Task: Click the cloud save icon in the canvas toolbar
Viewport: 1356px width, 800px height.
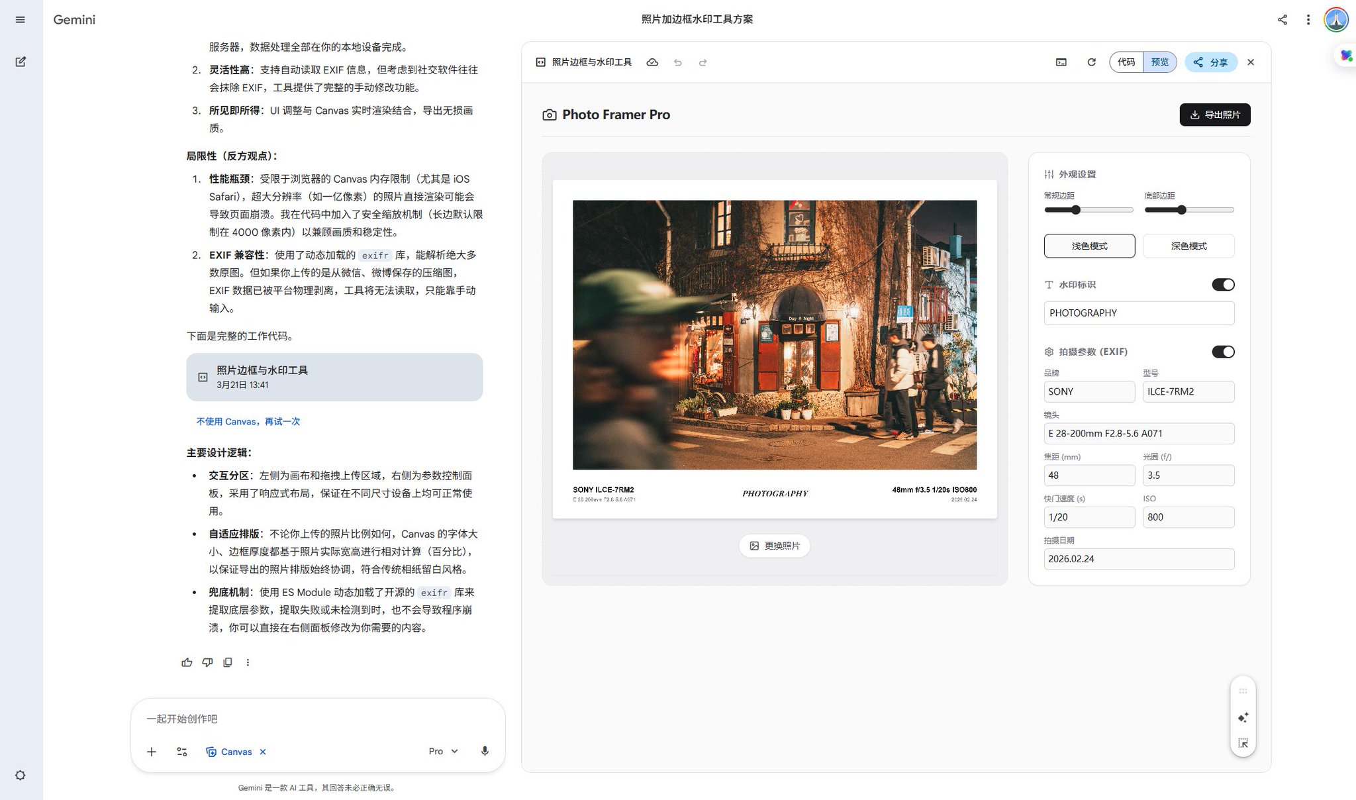Action: [x=652, y=62]
